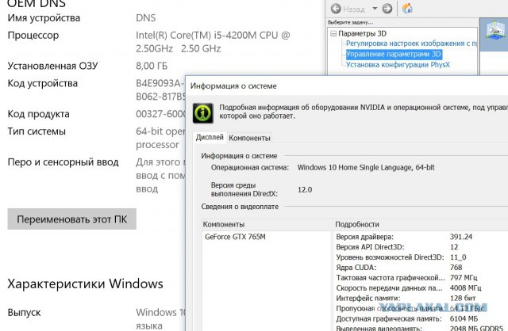Click the Сведения о видеоплате group label
The image size is (508, 331).
tap(240, 207)
